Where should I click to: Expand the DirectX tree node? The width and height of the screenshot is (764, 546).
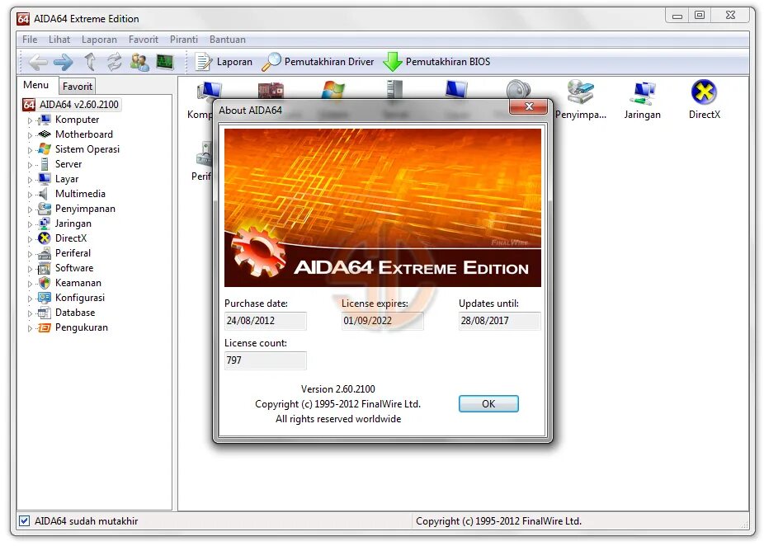(x=30, y=239)
